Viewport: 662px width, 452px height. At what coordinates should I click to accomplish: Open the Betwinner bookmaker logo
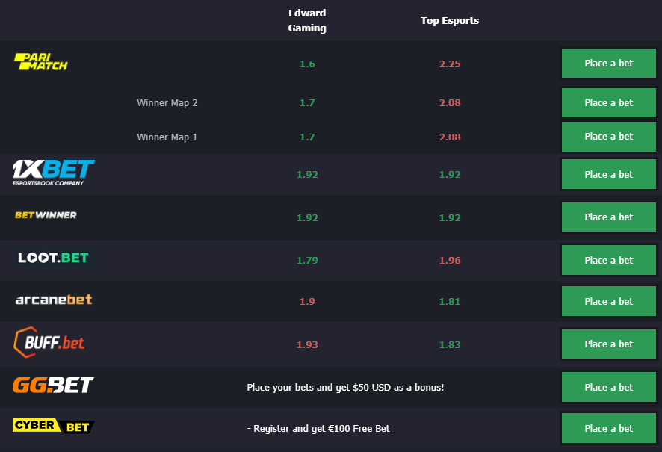point(46,215)
